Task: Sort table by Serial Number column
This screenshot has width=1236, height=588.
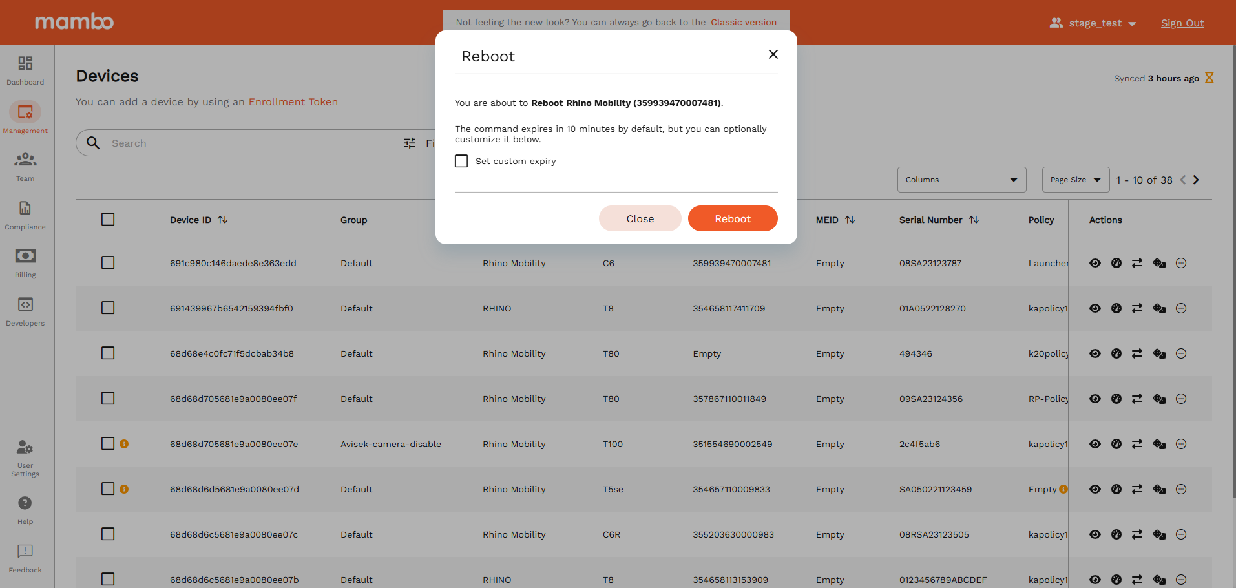Action: coord(974,220)
